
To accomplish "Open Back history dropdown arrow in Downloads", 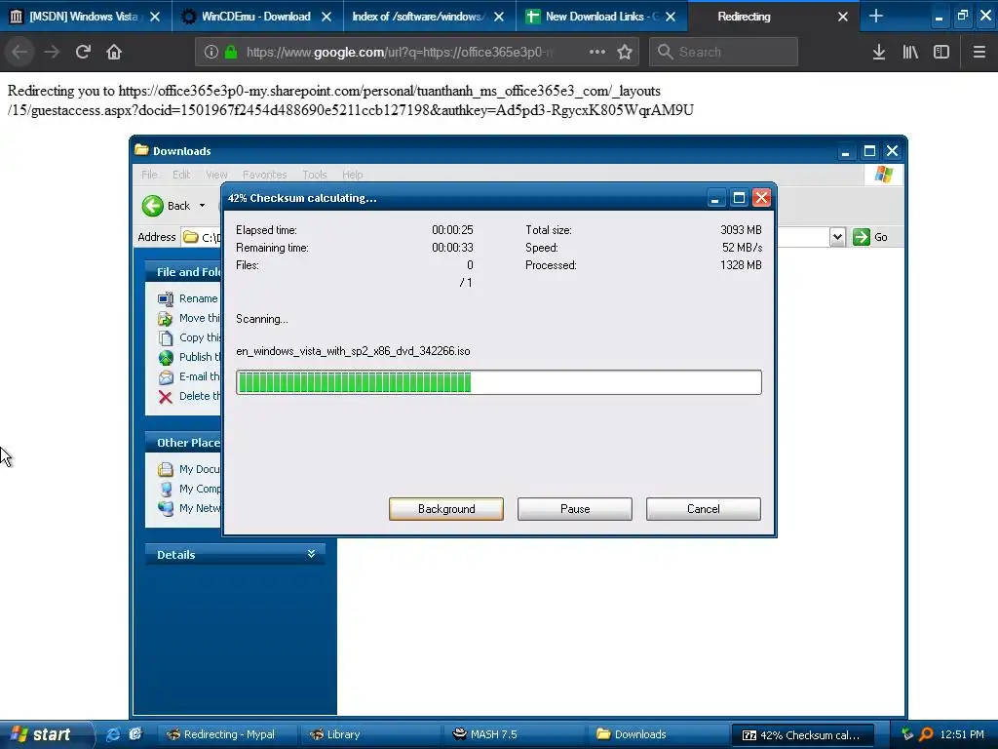I will (203, 206).
